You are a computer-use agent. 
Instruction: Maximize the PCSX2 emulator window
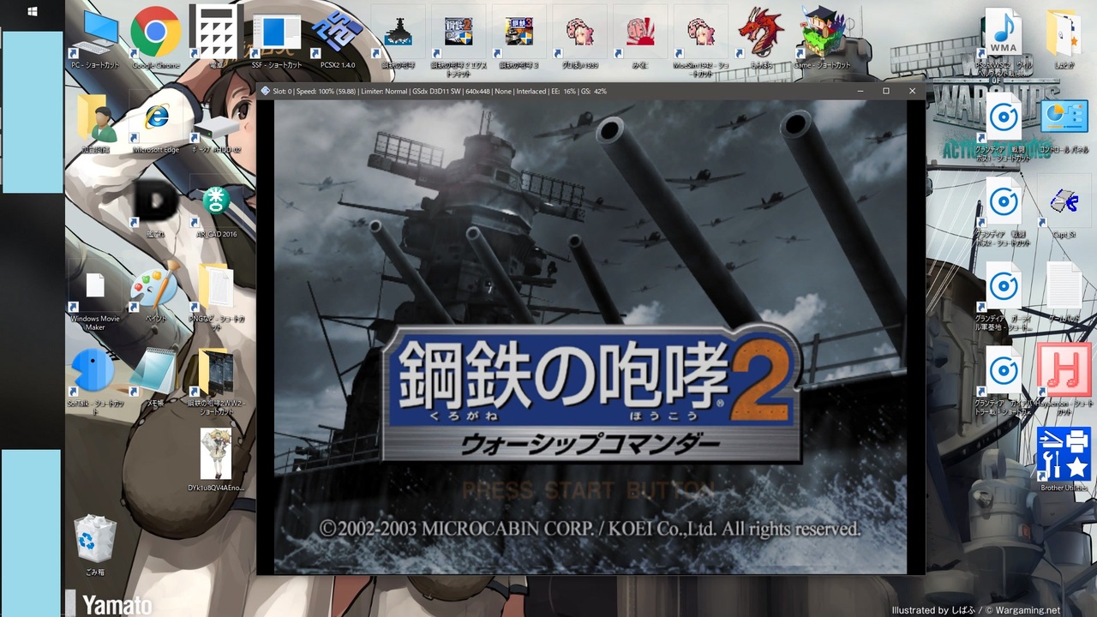(x=886, y=91)
